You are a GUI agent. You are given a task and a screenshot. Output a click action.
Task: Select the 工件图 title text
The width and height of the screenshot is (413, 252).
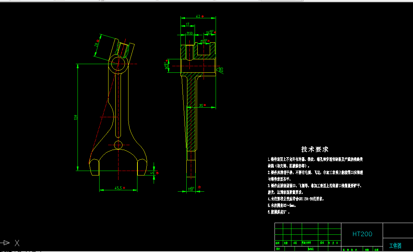(395, 246)
